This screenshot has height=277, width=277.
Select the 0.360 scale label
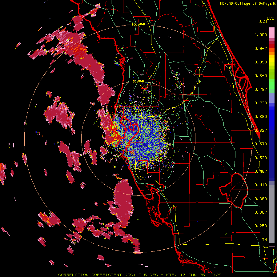pyautogui.click(x=261, y=199)
